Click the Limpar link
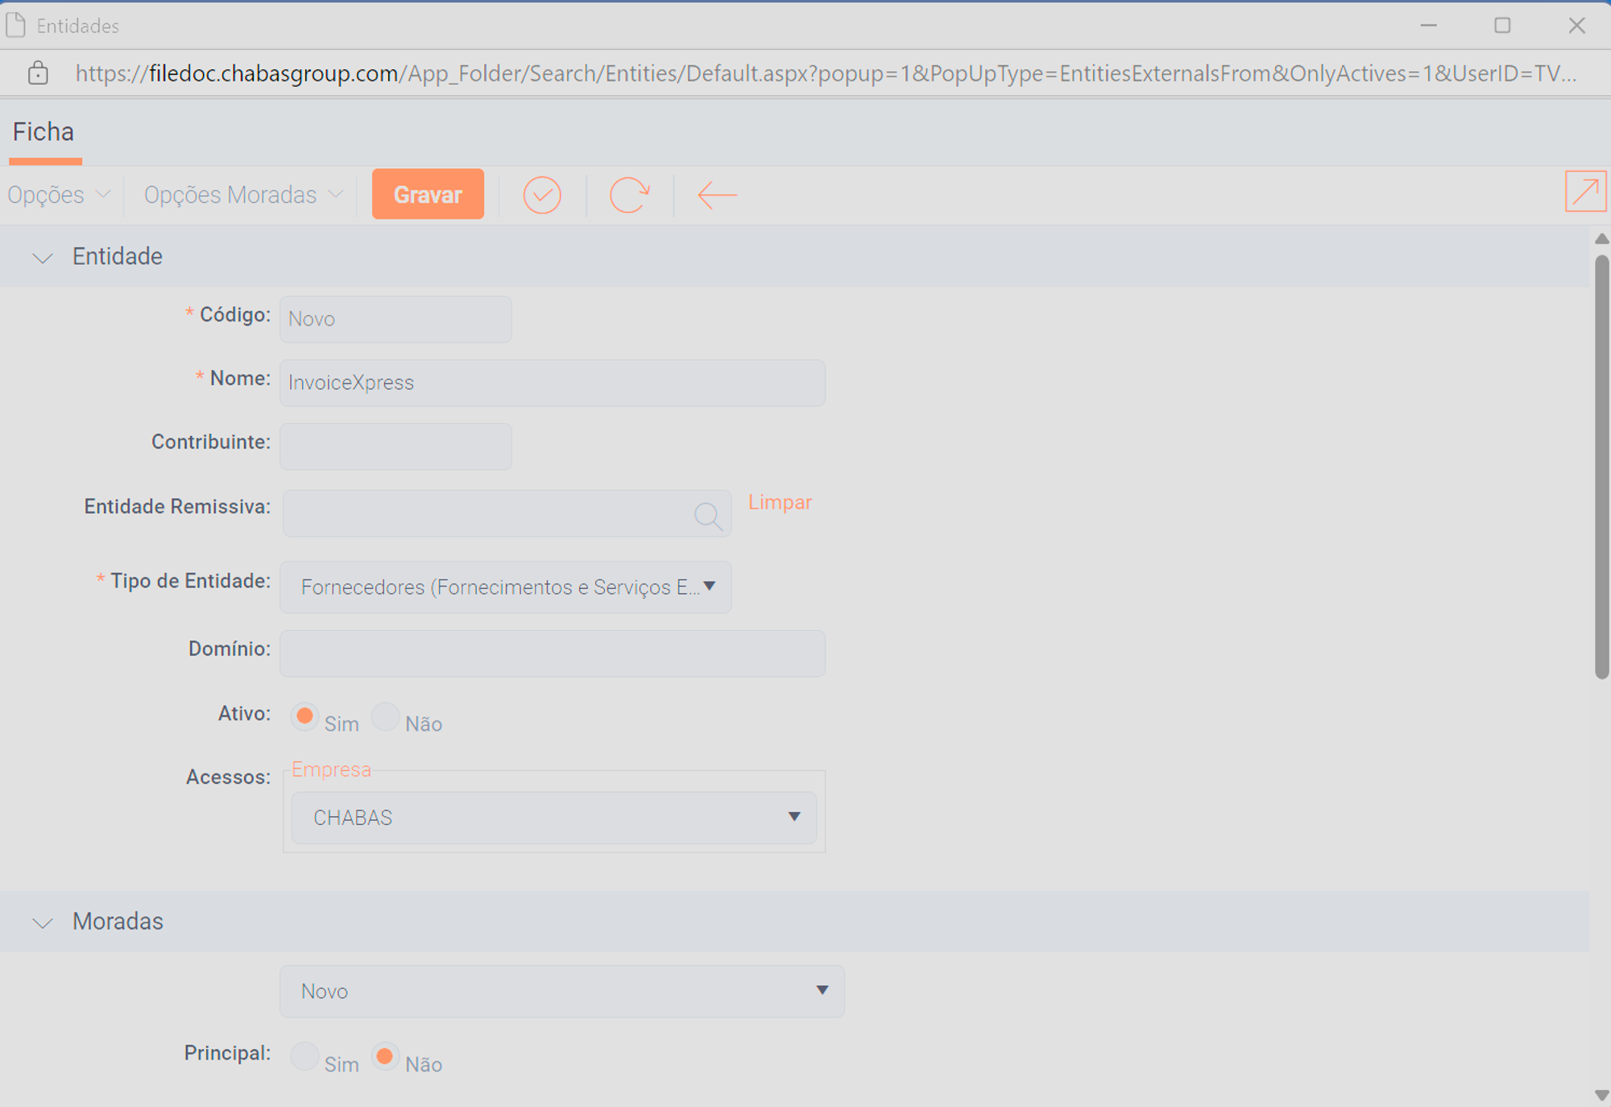The height and width of the screenshot is (1107, 1611). (x=780, y=503)
